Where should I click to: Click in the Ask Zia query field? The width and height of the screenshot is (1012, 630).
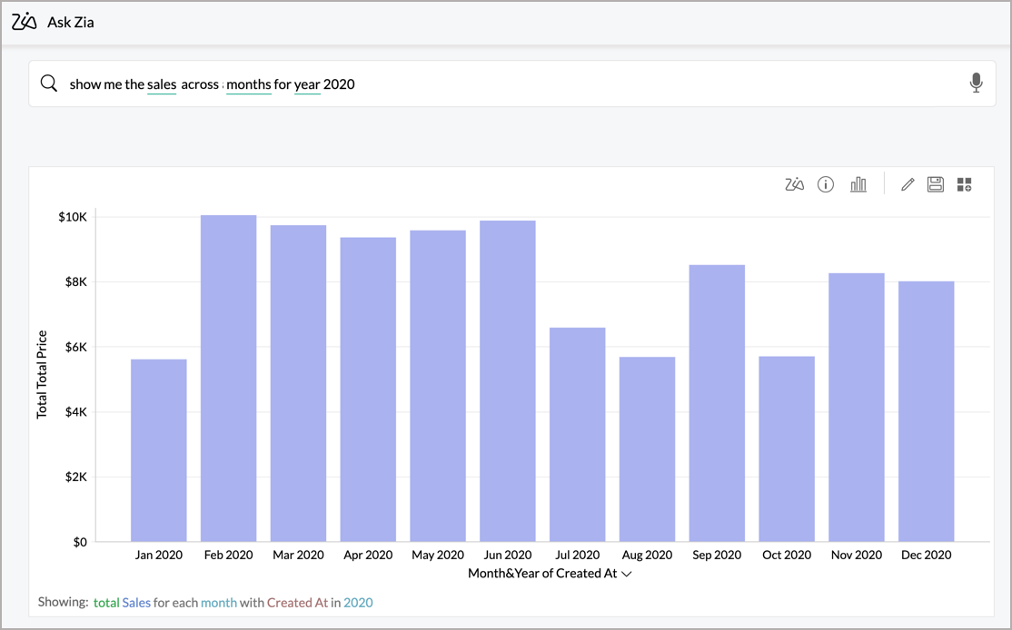point(636,84)
